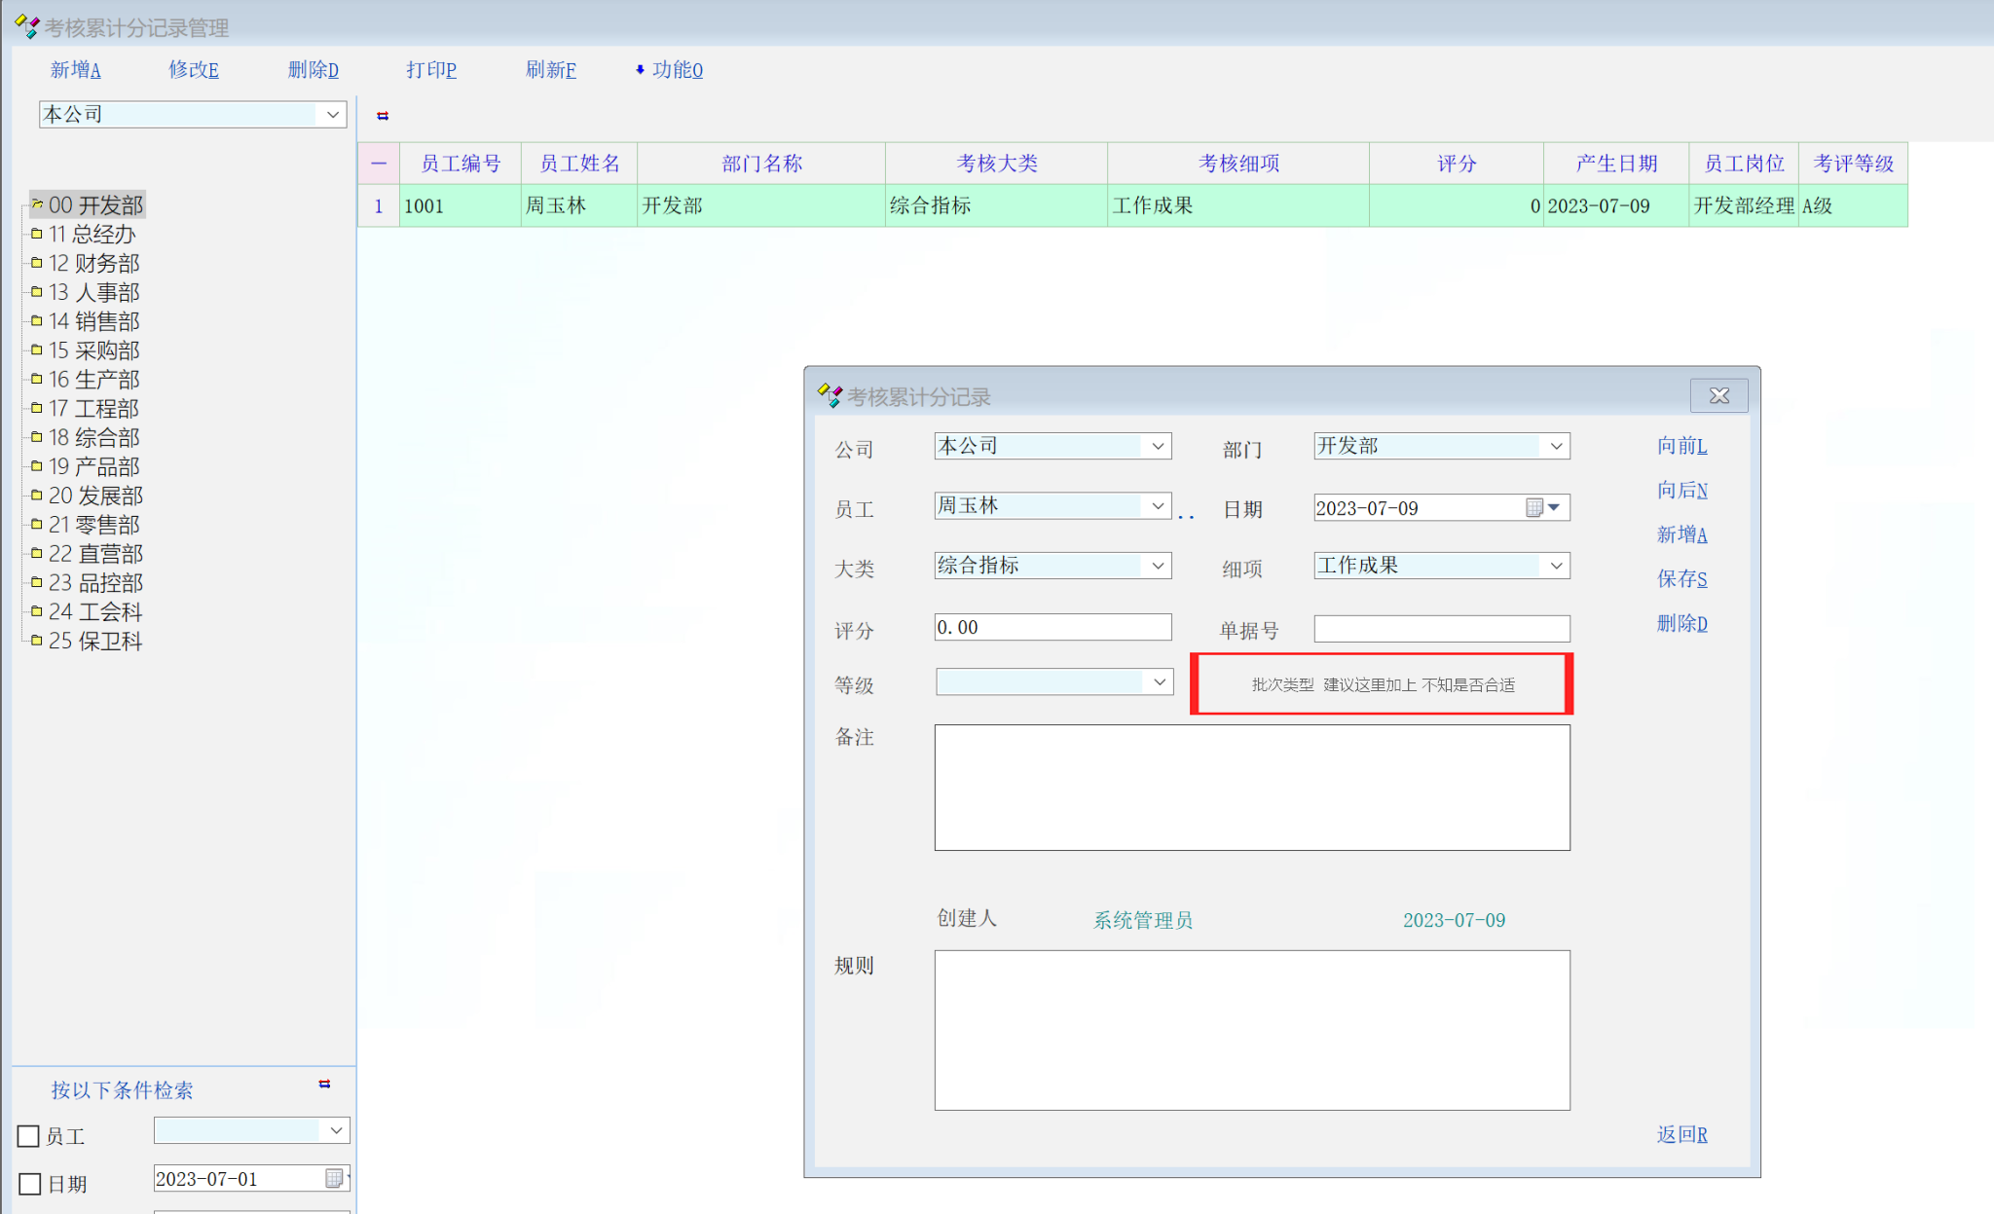Click the red-blue toggle icon above table

tap(383, 116)
